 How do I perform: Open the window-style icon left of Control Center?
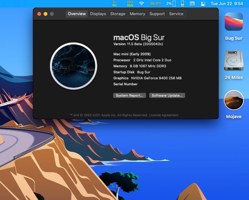(192, 3)
